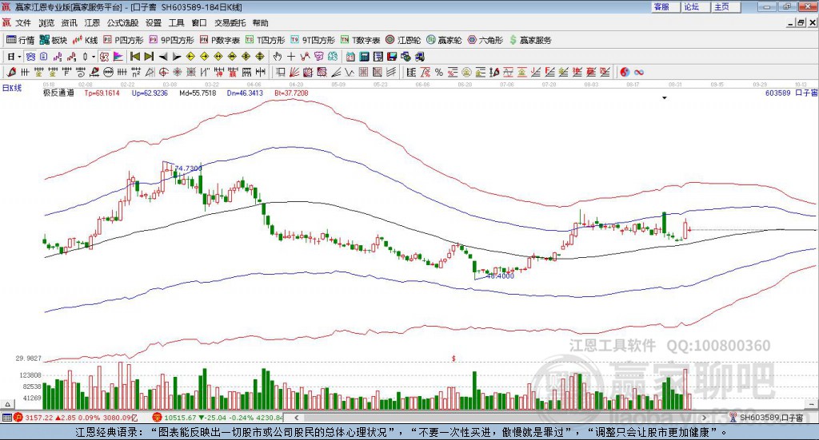
Task: Open the 资讯 menu
Action: click(x=69, y=23)
